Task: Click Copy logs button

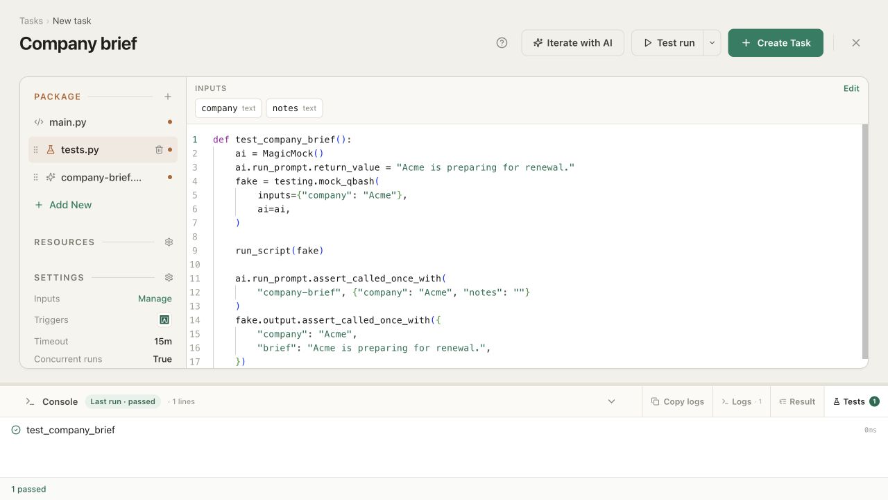Action: point(678,401)
